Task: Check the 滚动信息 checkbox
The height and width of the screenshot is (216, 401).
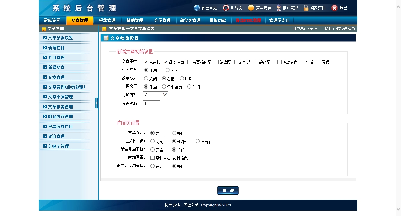Action: pos(279,62)
